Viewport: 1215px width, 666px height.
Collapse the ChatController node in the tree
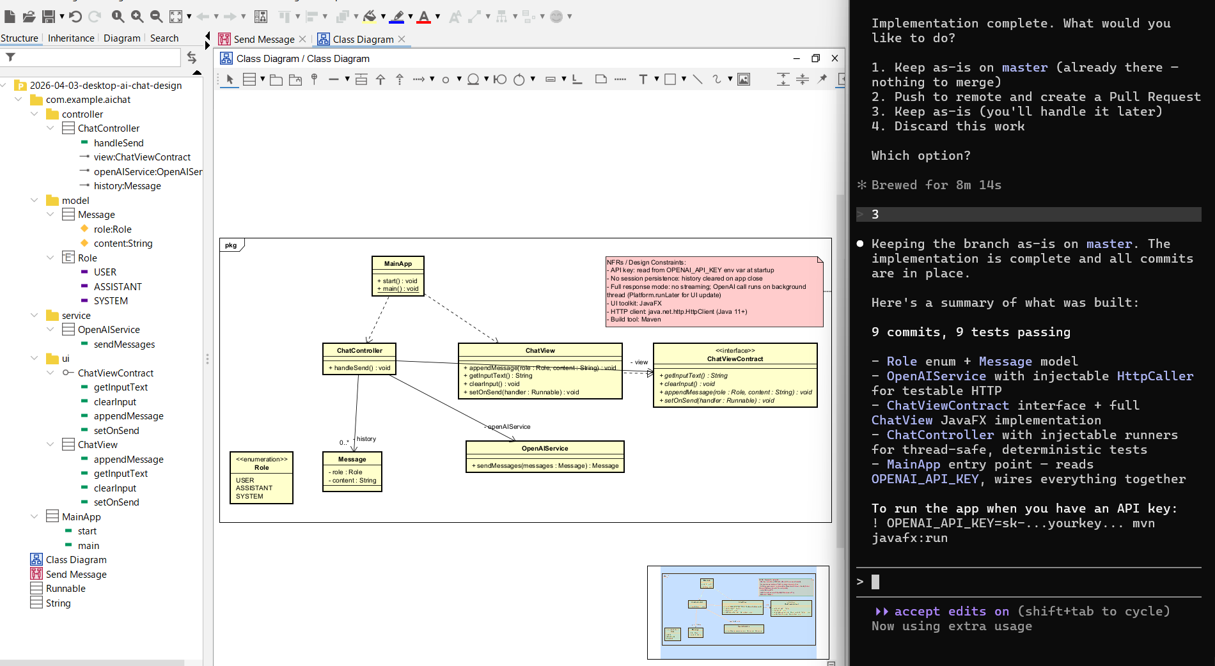(50, 128)
